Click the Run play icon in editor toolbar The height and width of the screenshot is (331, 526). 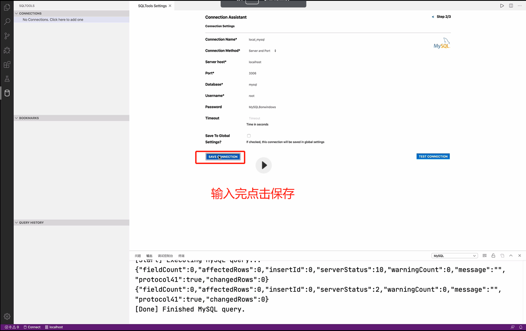(502, 6)
